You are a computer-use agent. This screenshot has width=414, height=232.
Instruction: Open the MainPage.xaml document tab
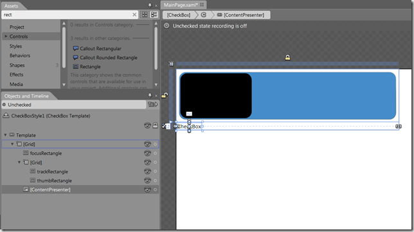tap(181, 4)
